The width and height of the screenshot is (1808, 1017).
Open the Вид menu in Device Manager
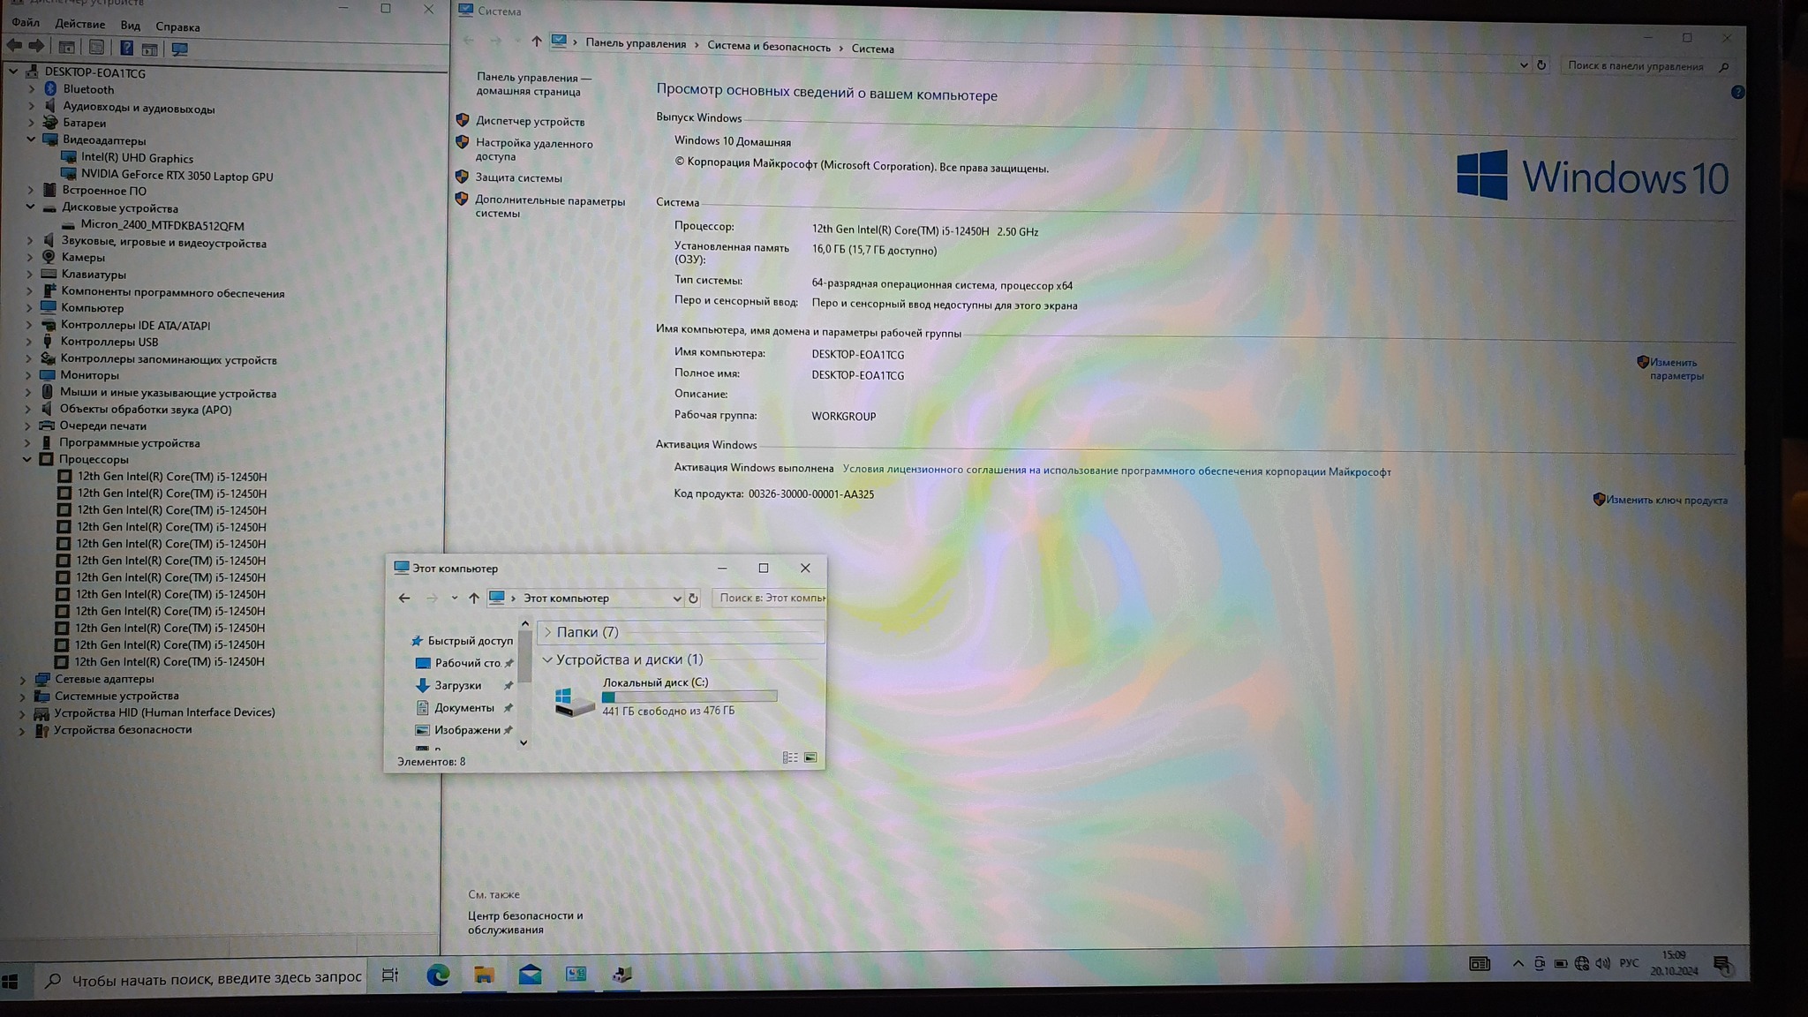(x=130, y=26)
